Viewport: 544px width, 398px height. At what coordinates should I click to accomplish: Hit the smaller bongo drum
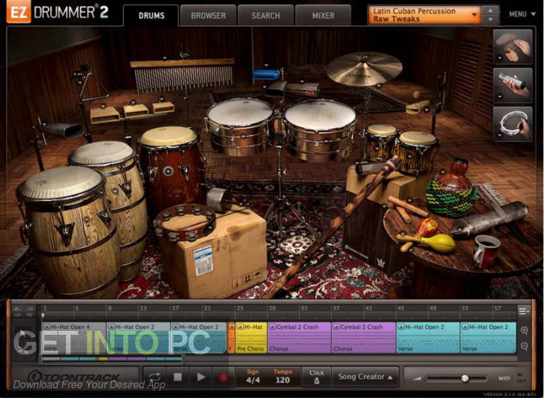(x=382, y=141)
